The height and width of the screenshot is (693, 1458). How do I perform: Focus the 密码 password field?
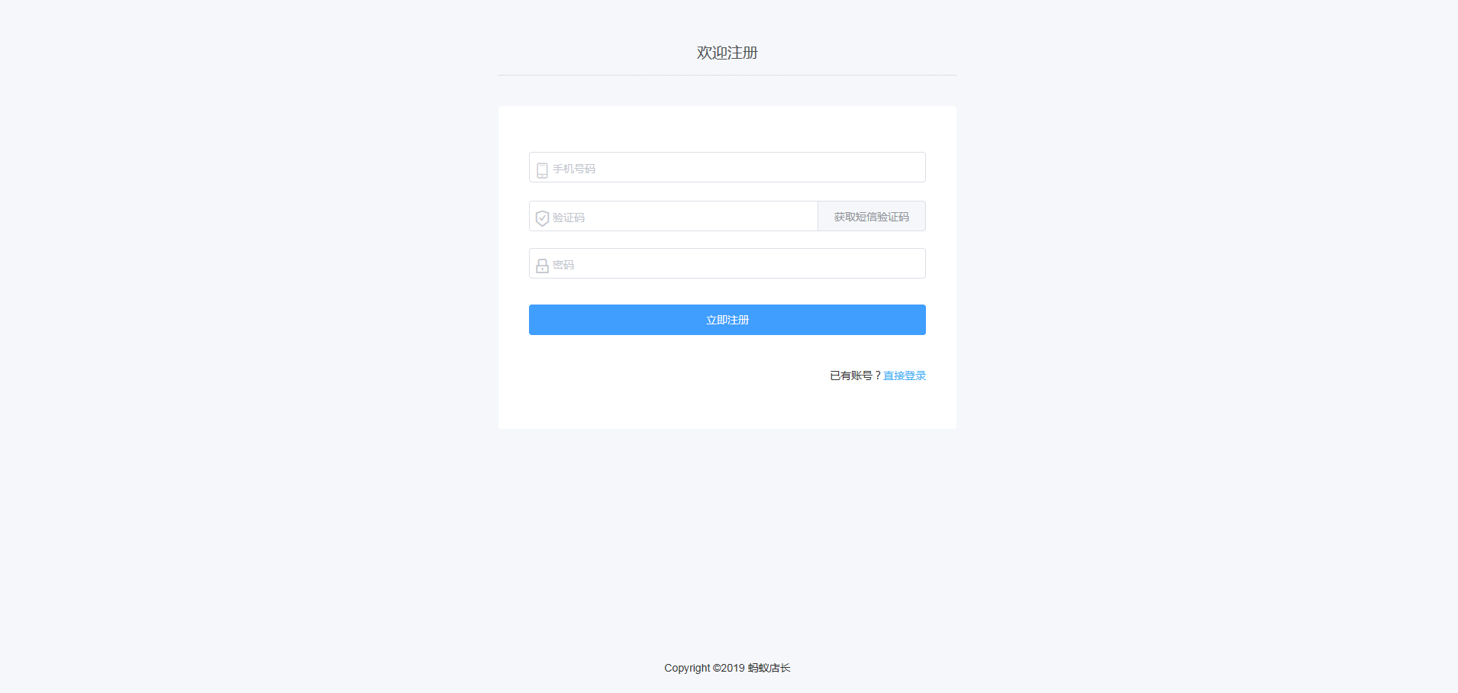point(727,263)
